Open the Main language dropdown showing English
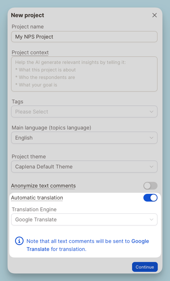The height and width of the screenshot is (281, 170). (84, 138)
